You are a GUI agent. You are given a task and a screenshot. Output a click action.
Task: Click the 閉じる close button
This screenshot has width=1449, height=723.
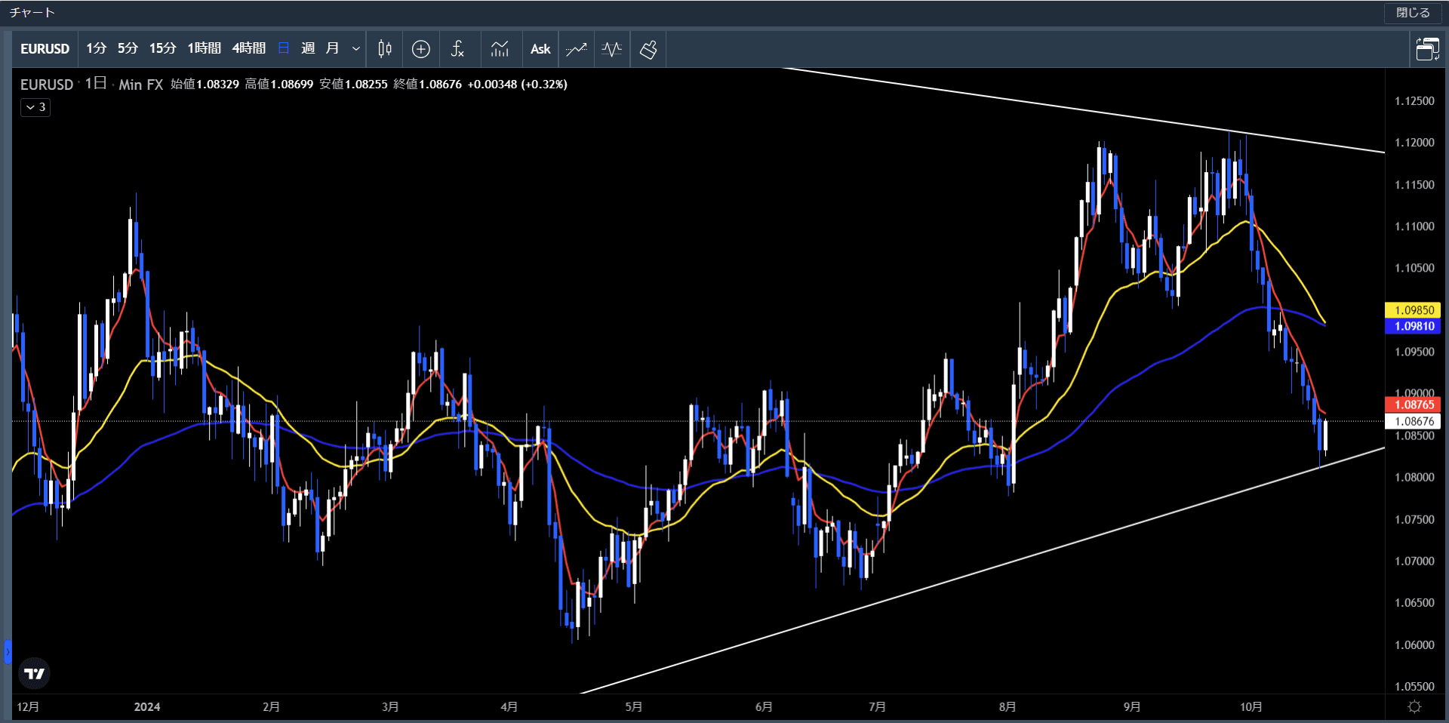coord(1413,13)
